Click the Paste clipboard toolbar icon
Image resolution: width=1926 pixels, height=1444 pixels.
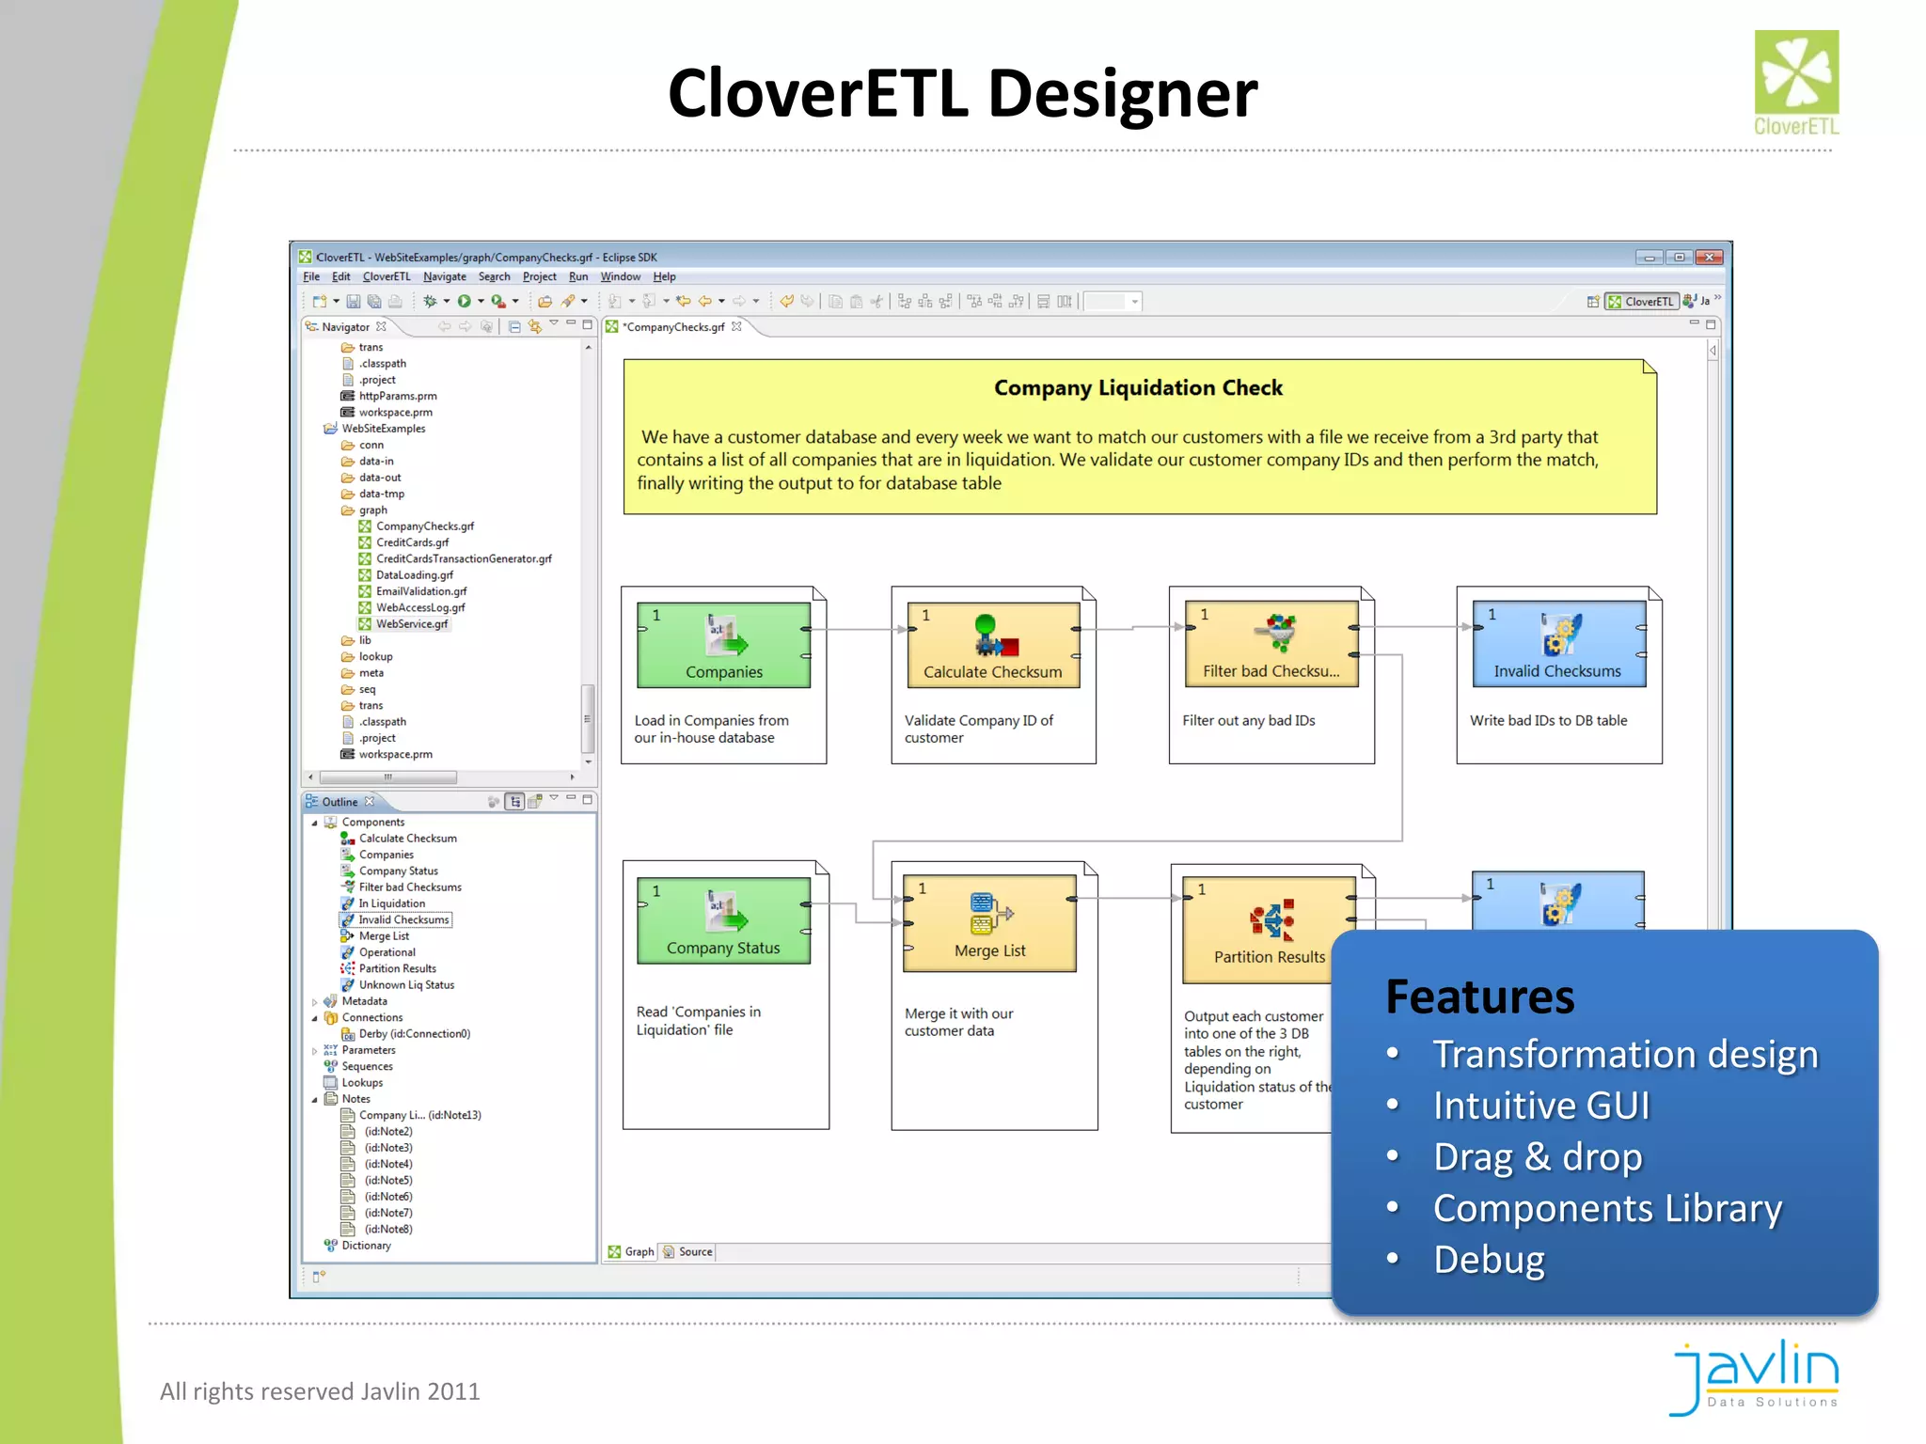point(856,302)
